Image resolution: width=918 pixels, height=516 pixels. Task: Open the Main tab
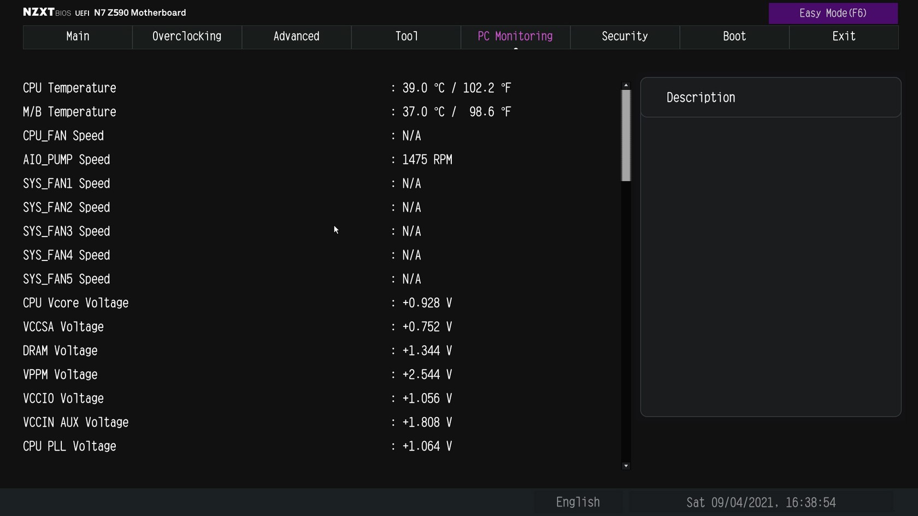[x=78, y=37]
